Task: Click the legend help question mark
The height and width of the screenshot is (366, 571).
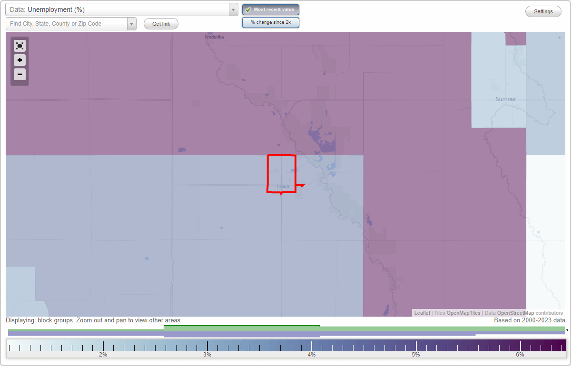Action: point(567,330)
